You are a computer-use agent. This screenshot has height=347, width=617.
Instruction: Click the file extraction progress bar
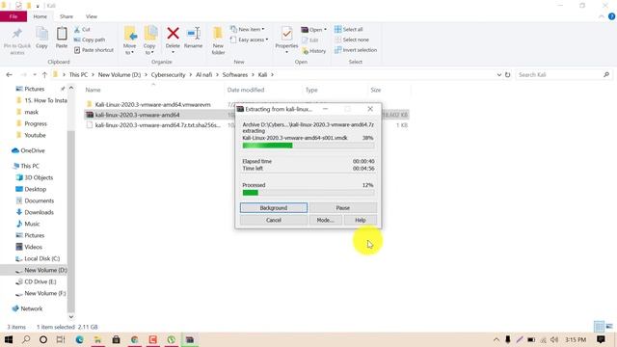click(x=308, y=146)
